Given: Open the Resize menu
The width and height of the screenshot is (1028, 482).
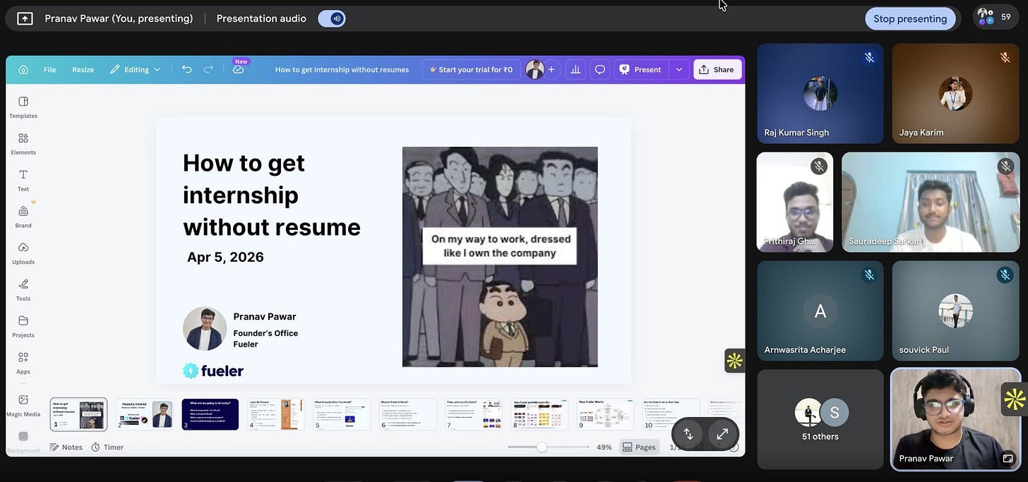Looking at the screenshot, I should click(x=83, y=69).
